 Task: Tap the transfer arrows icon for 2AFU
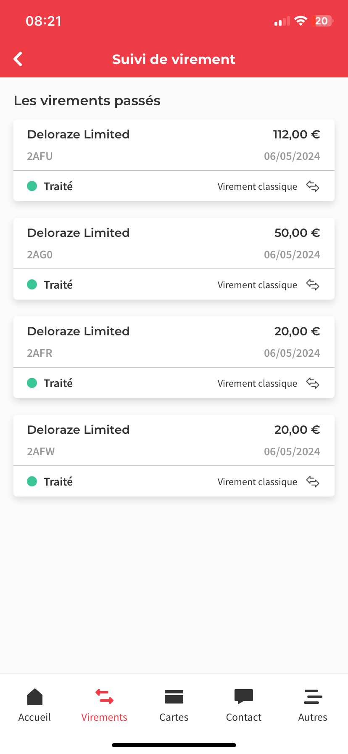pos(313,186)
